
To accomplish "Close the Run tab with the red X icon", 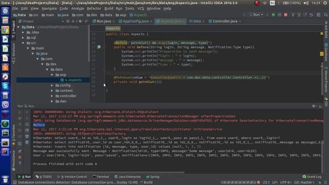I will [x=20, y=157].
